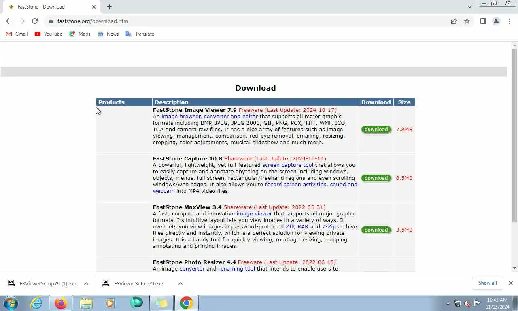Click the 7-Zip link in MaxView description
Viewport: 518px width, 311px height.
tap(329, 226)
